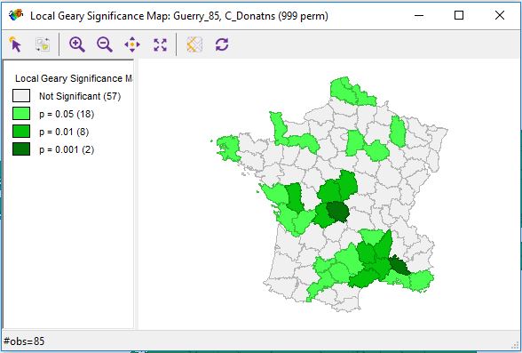Click the '#obs=85' status bar text
Image resolution: width=522 pixels, height=353 pixels.
coord(24,341)
